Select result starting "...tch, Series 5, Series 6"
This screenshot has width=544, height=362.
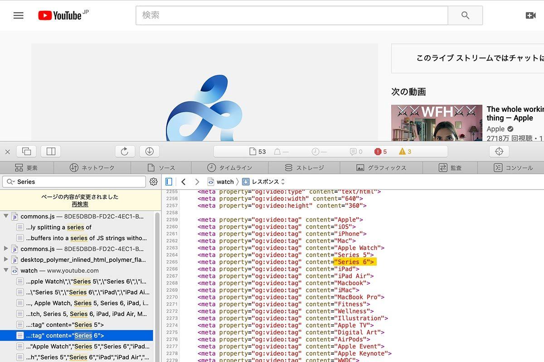[77, 314]
